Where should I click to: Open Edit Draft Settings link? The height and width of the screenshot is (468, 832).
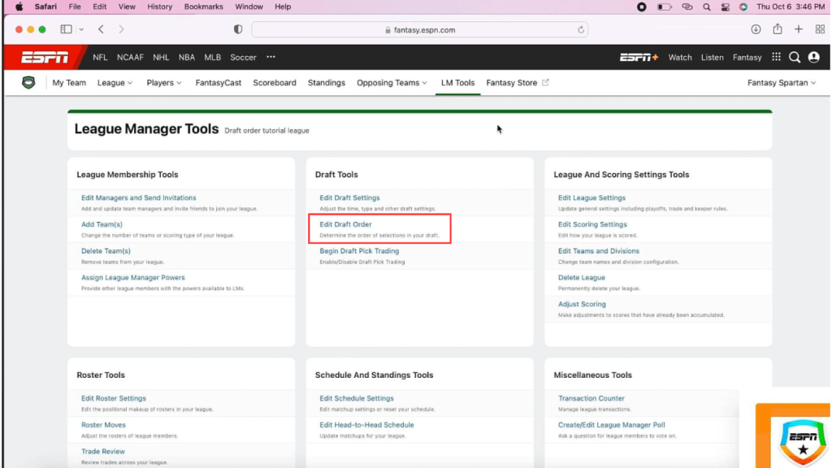coord(349,198)
